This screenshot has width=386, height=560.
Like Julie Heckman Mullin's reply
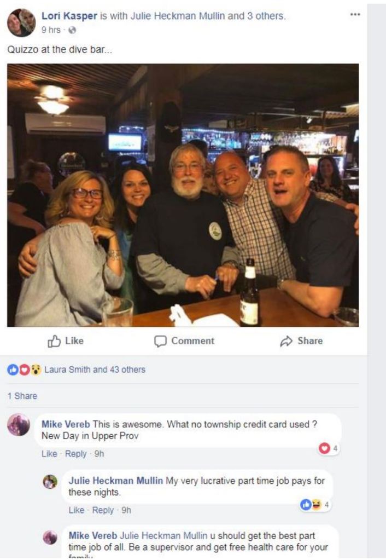coord(76,510)
